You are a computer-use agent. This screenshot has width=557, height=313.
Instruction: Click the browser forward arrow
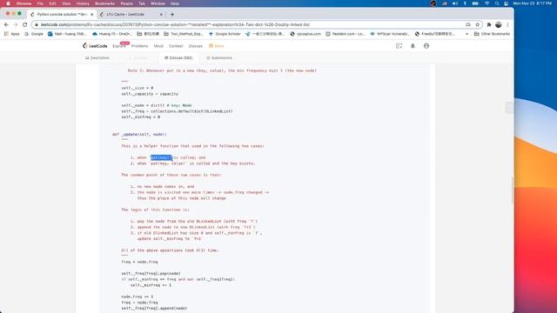[x=16, y=24]
